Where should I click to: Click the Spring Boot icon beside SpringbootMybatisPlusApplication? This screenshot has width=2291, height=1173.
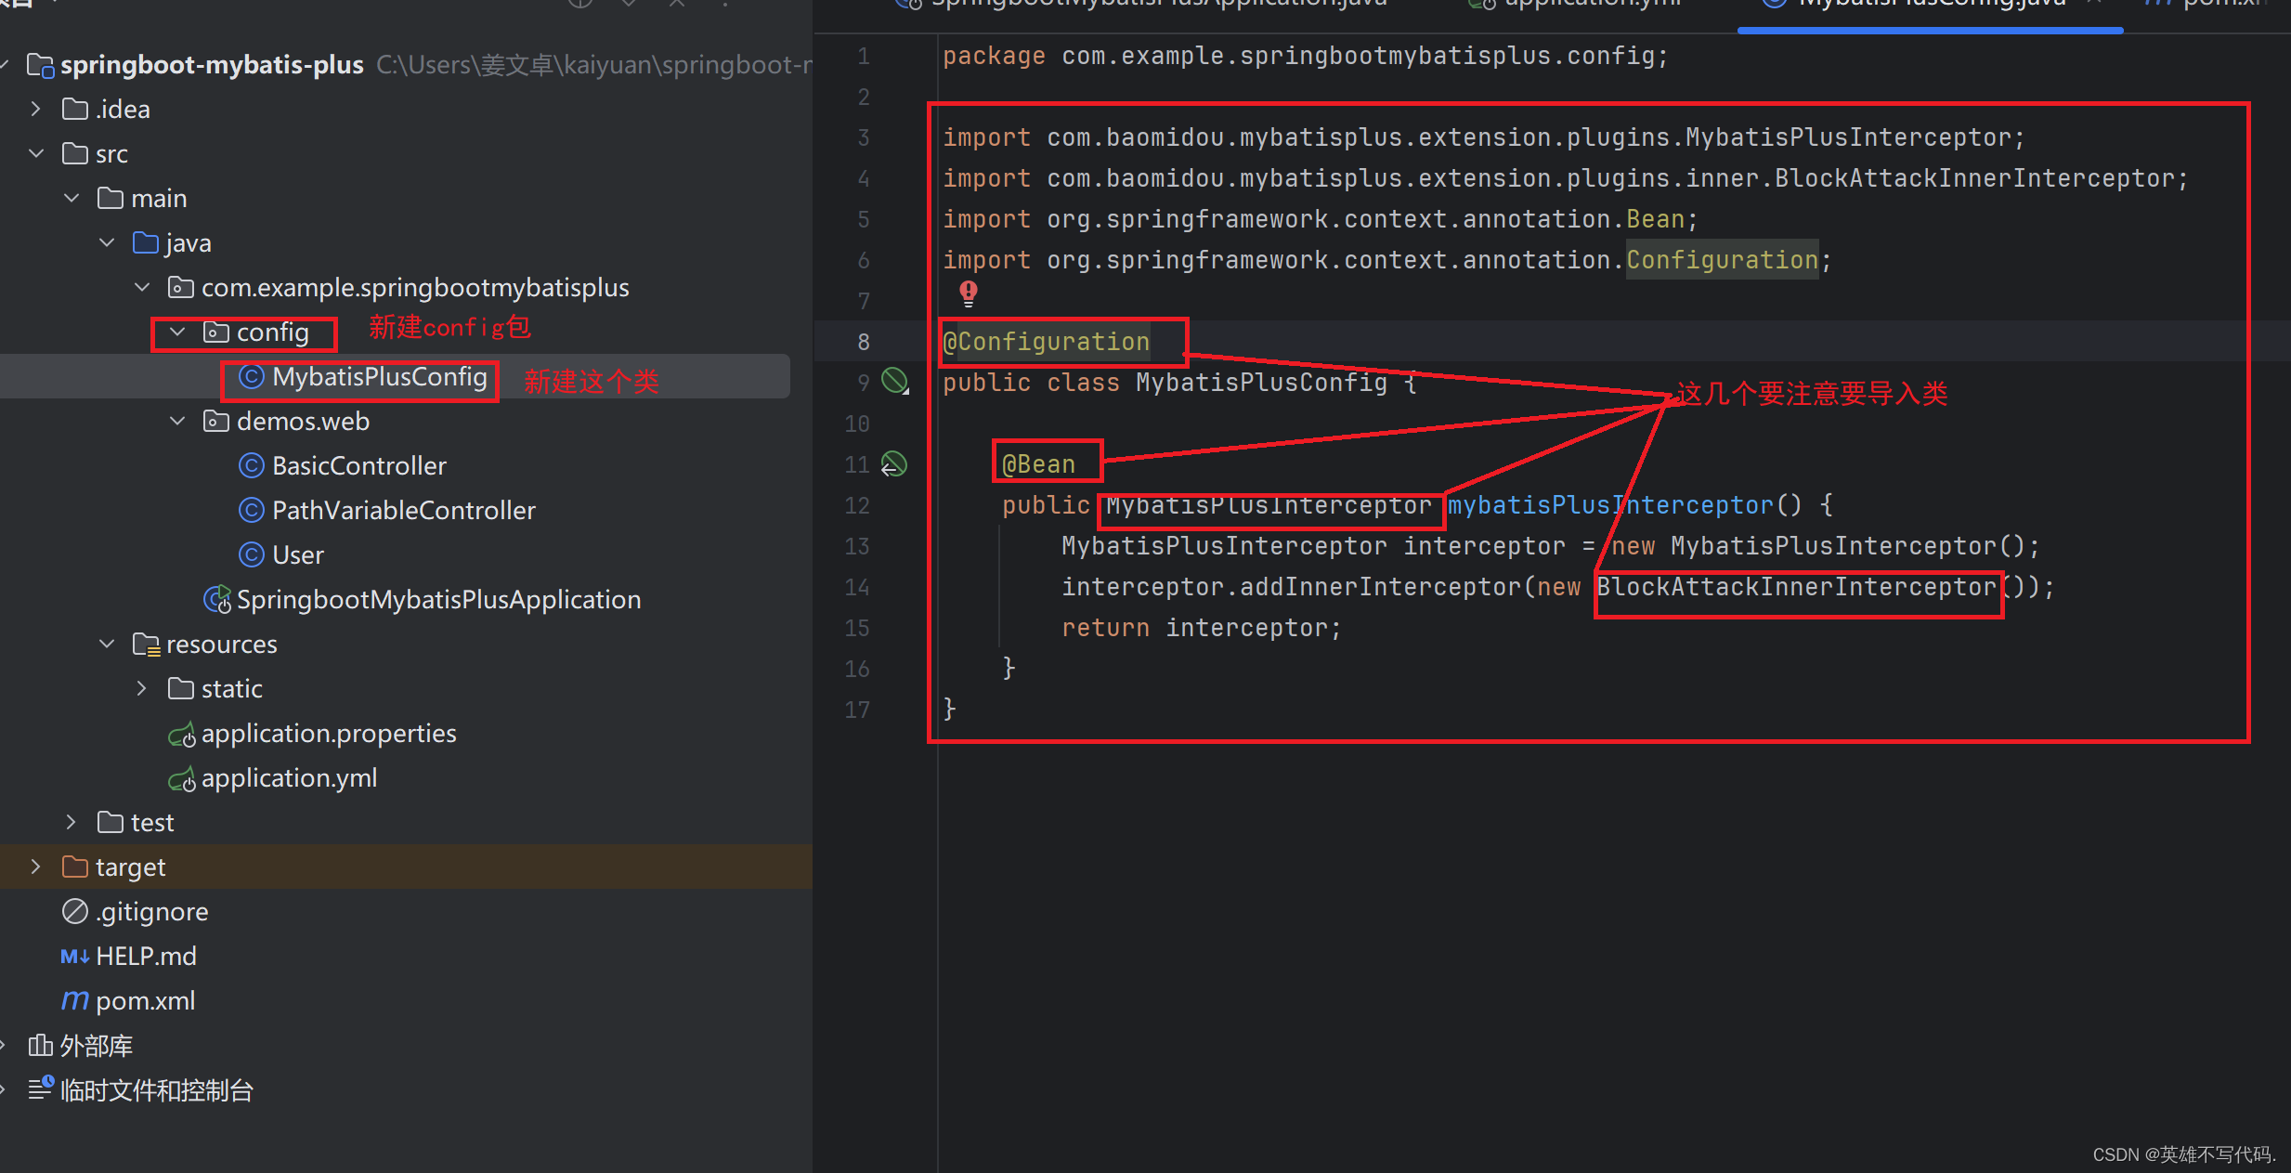[x=216, y=599]
